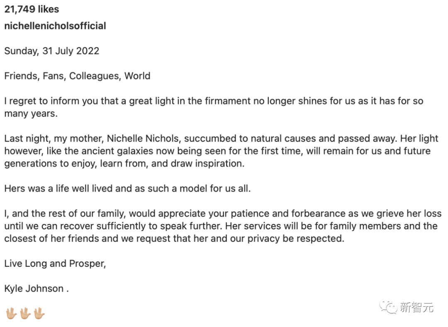Click the 新智元 watermark text

(x=416, y=307)
